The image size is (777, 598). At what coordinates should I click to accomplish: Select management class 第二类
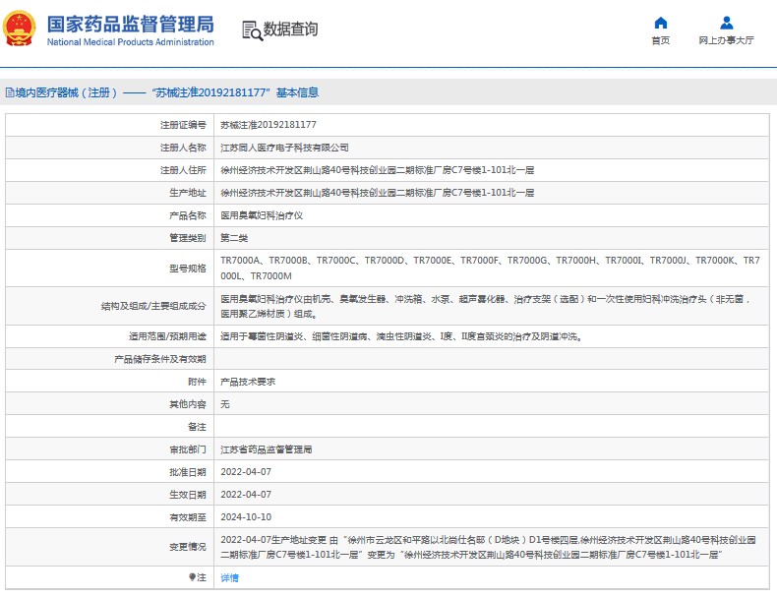coord(234,238)
